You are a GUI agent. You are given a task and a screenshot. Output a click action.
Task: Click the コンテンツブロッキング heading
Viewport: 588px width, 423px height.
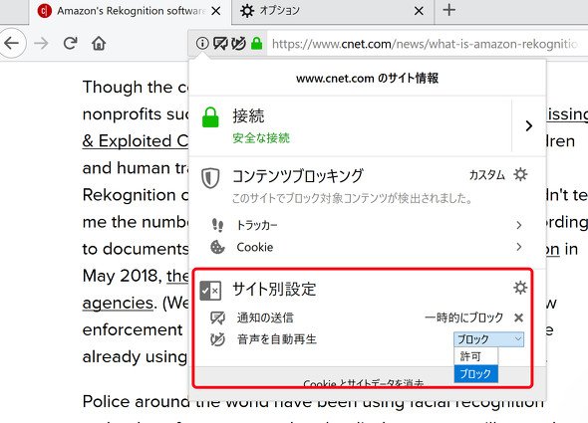298,176
